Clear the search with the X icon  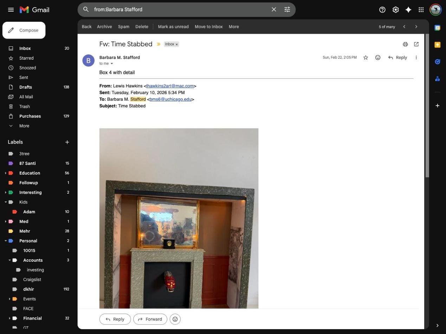point(274,9)
